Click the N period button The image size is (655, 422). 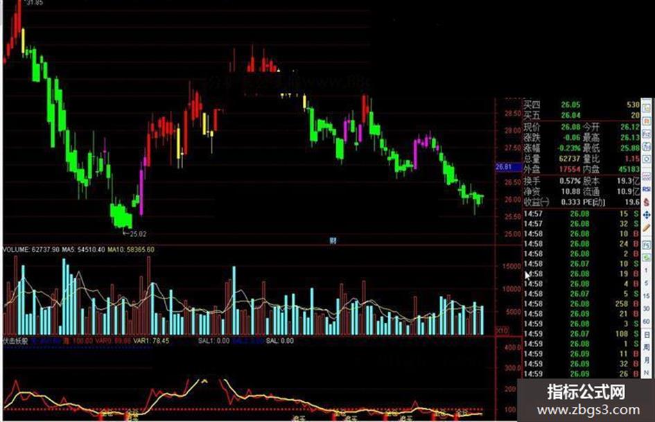coord(647,373)
